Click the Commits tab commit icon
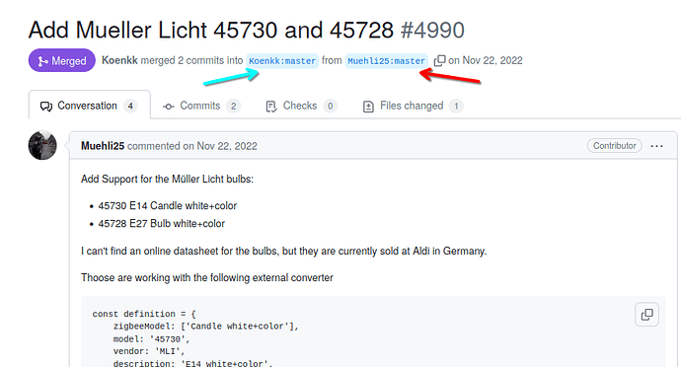 (x=169, y=106)
